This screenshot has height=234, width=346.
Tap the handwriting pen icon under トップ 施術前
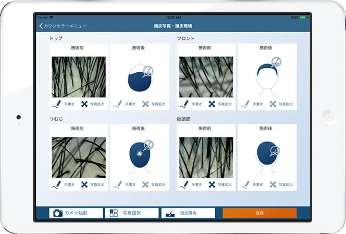(x=57, y=104)
